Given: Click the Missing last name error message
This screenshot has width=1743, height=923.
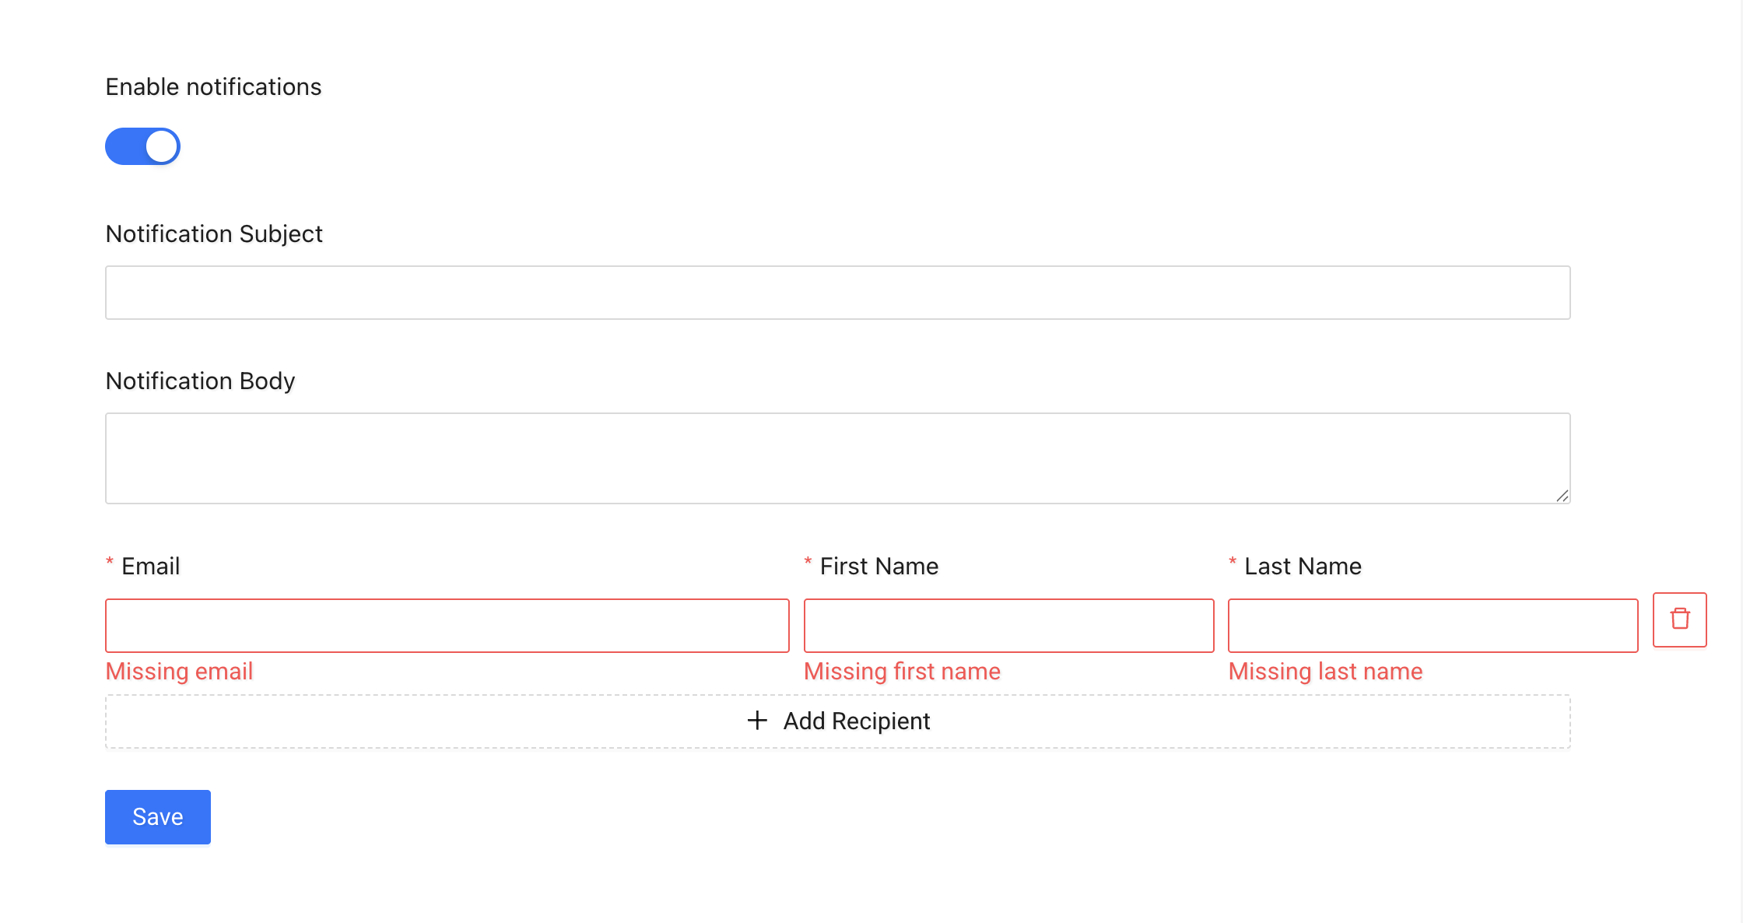Looking at the screenshot, I should (x=1326, y=671).
